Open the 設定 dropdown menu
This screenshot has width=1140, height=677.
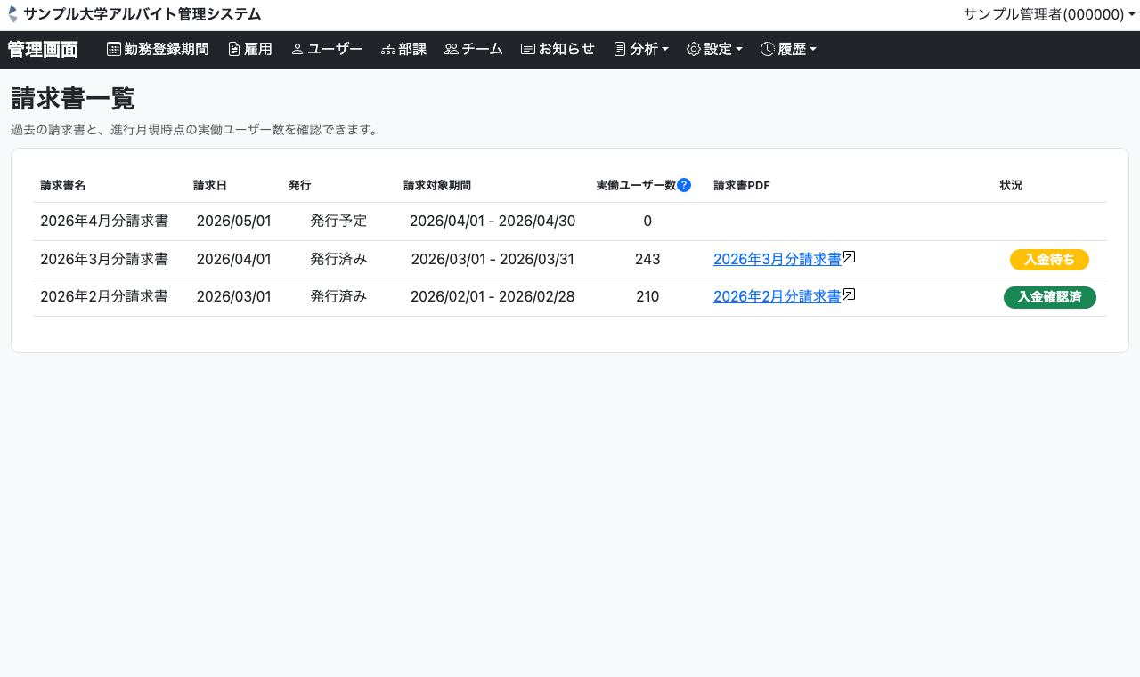pos(714,50)
